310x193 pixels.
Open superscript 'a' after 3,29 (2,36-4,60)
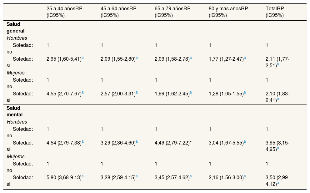(137, 142)
